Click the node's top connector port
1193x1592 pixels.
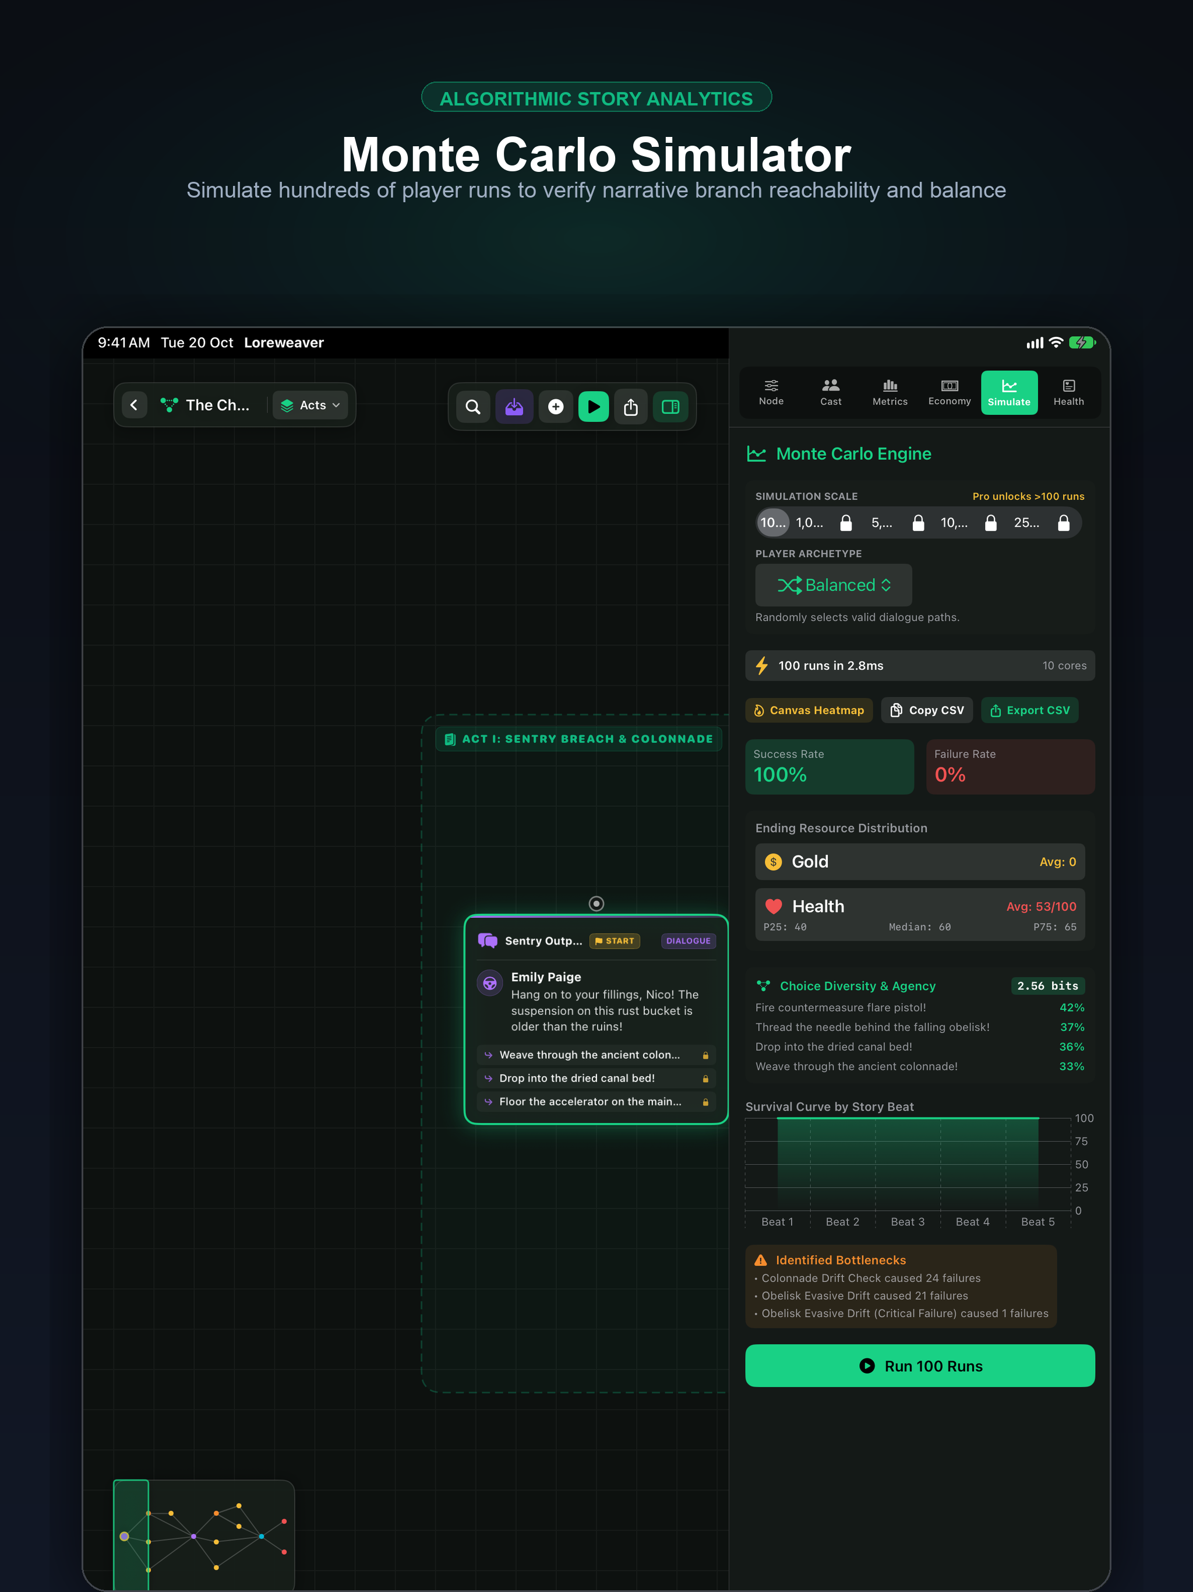coord(596,903)
